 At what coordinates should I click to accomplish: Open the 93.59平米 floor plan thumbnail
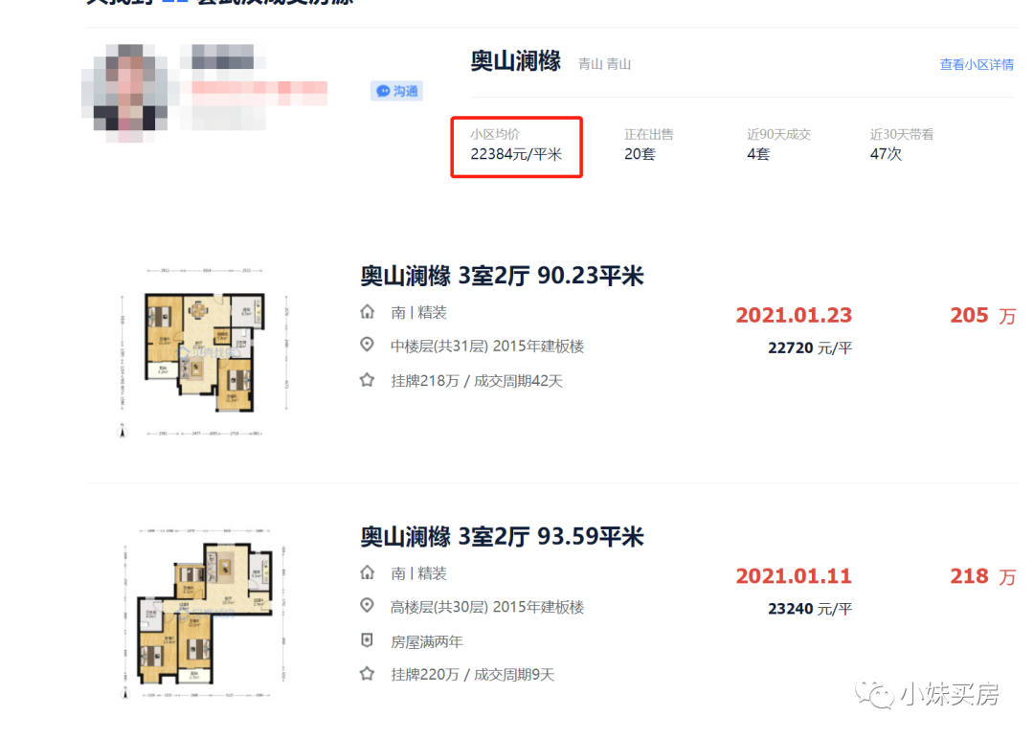pos(205,613)
